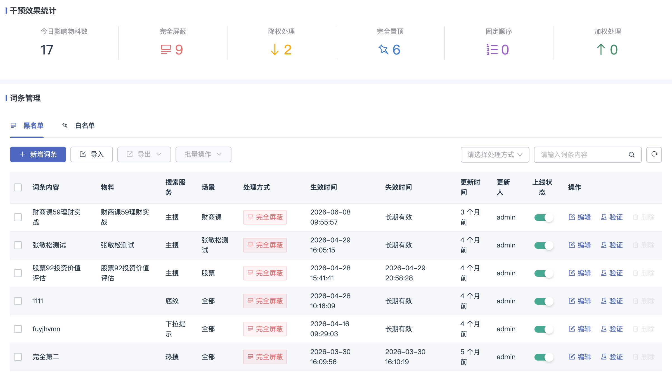
Task: Click the fixed-order list icon beside count 0
Action: (x=492, y=50)
